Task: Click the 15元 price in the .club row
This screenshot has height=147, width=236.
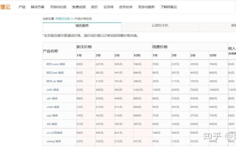Action: point(80,107)
